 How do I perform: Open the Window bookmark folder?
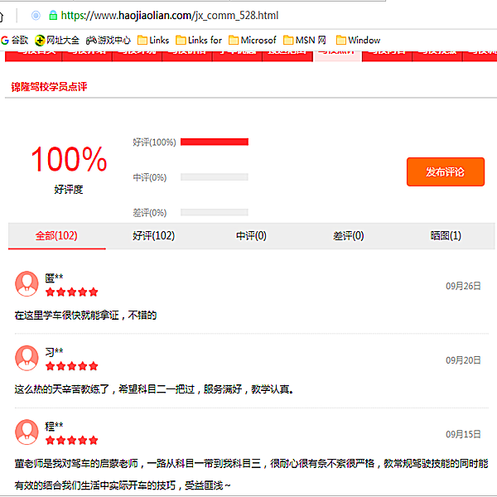pyautogui.click(x=358, y=40)
